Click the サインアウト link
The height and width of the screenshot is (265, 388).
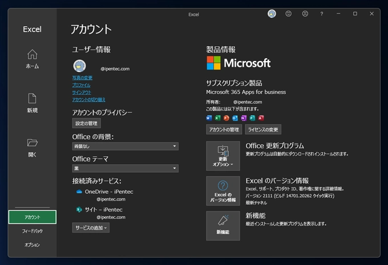coord(82,92)
